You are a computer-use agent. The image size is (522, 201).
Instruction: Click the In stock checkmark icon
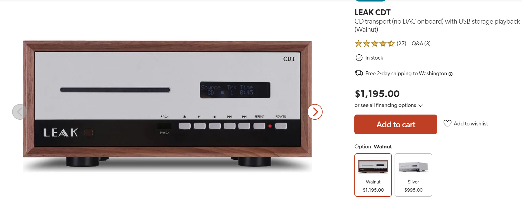point(359,58)
